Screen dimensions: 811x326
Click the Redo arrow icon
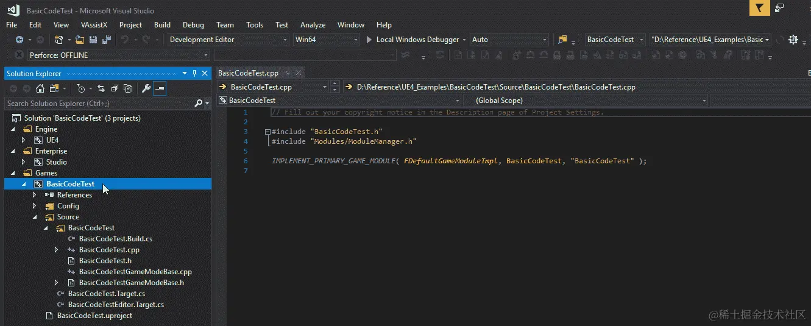pos(146,40)
